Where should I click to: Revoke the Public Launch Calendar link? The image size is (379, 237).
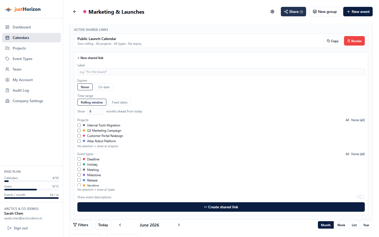coord(354,41)
